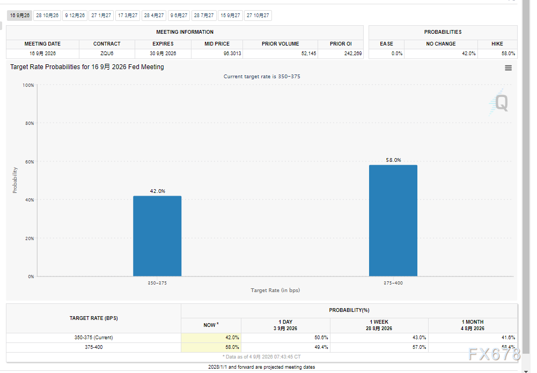Select the 9 12月26 meeting tab
537x373 pixels.
[75, 16]
